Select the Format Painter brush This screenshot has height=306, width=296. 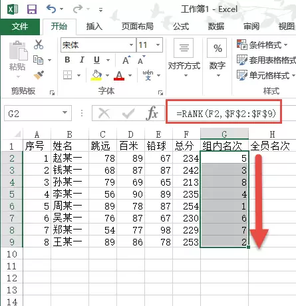pyautogui.click(x=39, y=75)
